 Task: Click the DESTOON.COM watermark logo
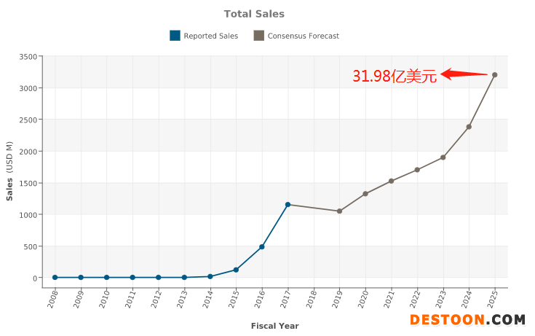[467, 320]
